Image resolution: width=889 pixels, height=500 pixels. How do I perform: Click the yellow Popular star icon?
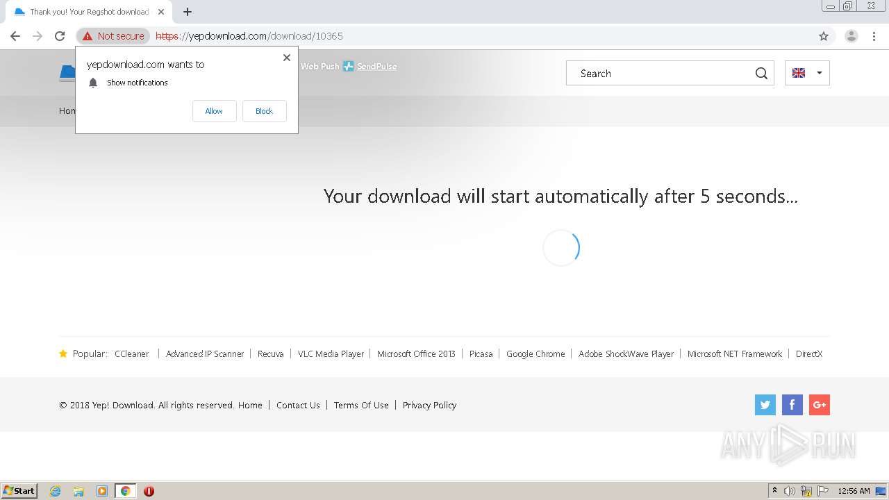63,353
